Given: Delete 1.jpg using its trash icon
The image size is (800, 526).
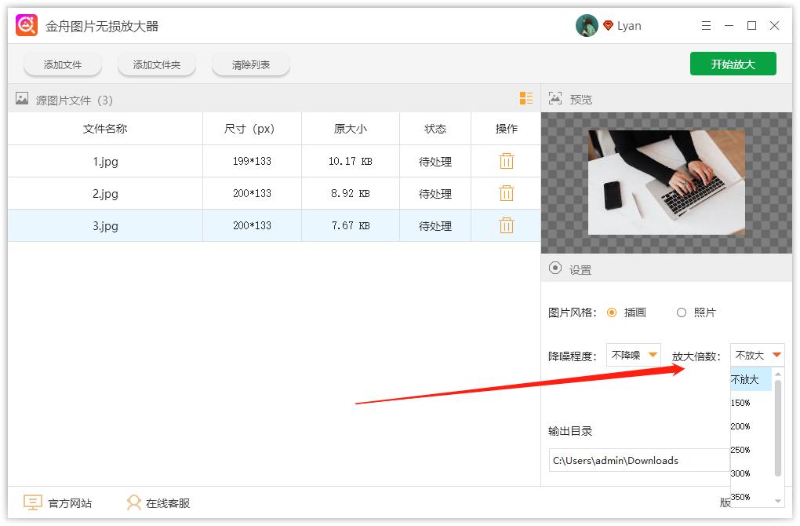Looking at the screenshot, I should 506,161.
